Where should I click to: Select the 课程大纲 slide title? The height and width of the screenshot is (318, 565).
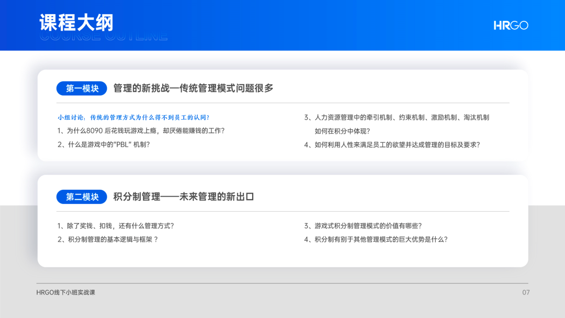tap(76, 23)
